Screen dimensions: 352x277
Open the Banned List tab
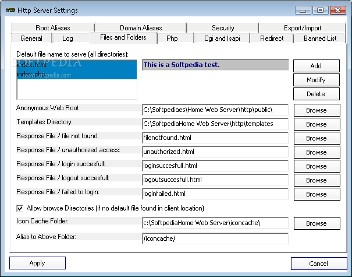pyautogui.click(x=320, y=38)
